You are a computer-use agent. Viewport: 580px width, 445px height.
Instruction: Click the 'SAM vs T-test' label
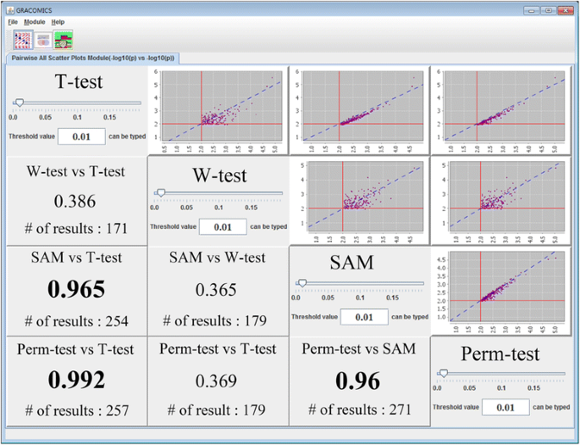tap(76, 258)
